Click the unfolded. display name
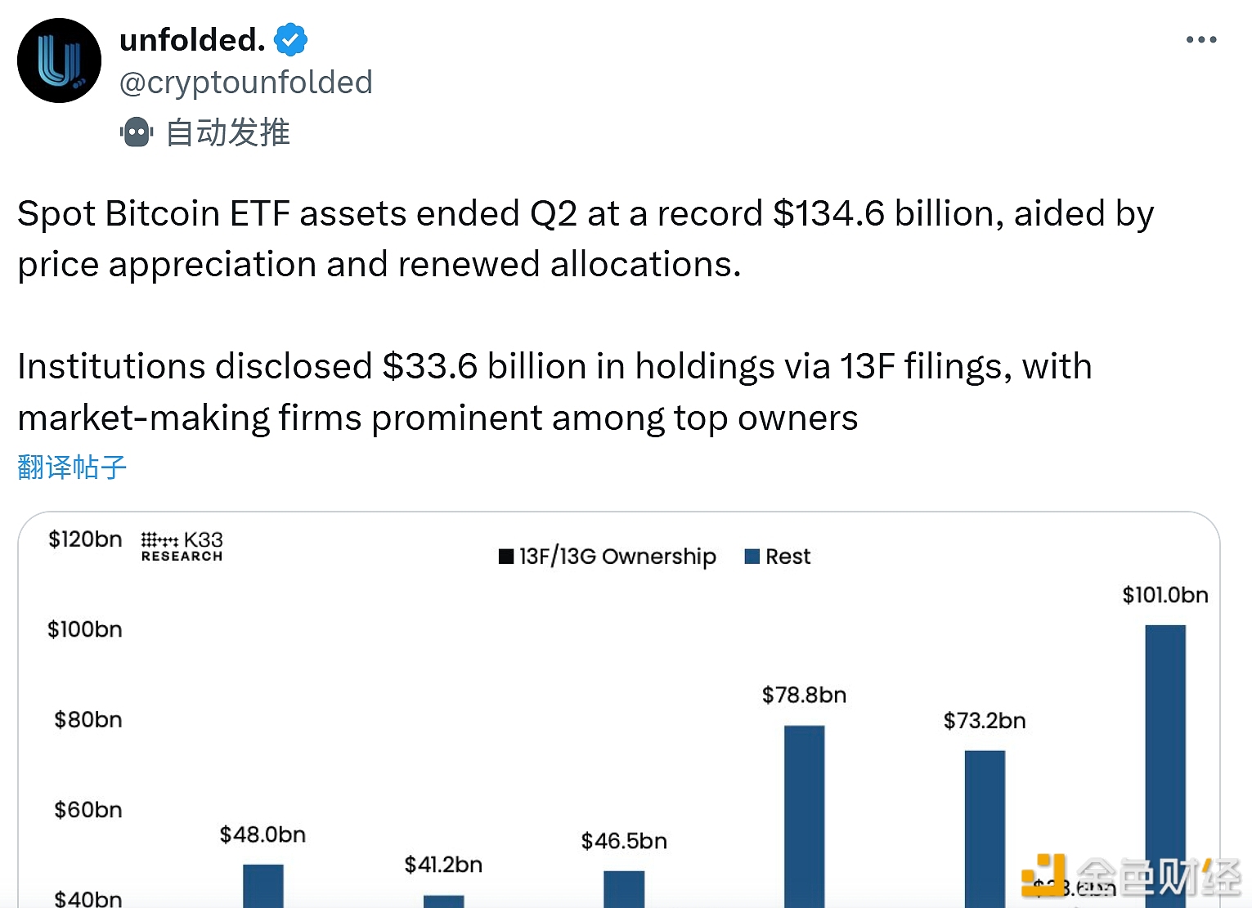 pyautogui.click(x=192, y=39)
